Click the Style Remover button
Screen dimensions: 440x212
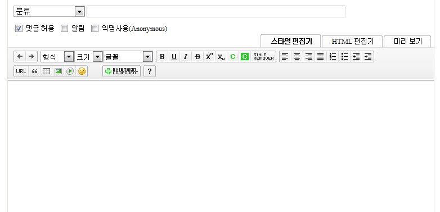point(263,57)
